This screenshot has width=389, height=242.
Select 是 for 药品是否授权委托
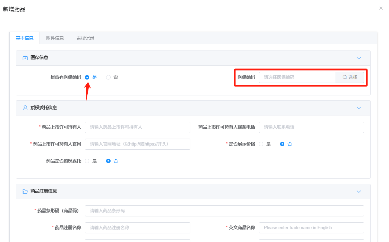[87, 161]
